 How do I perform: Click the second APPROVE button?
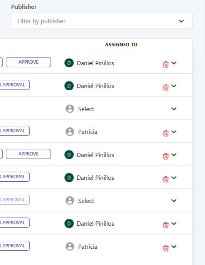click(29, 154)
